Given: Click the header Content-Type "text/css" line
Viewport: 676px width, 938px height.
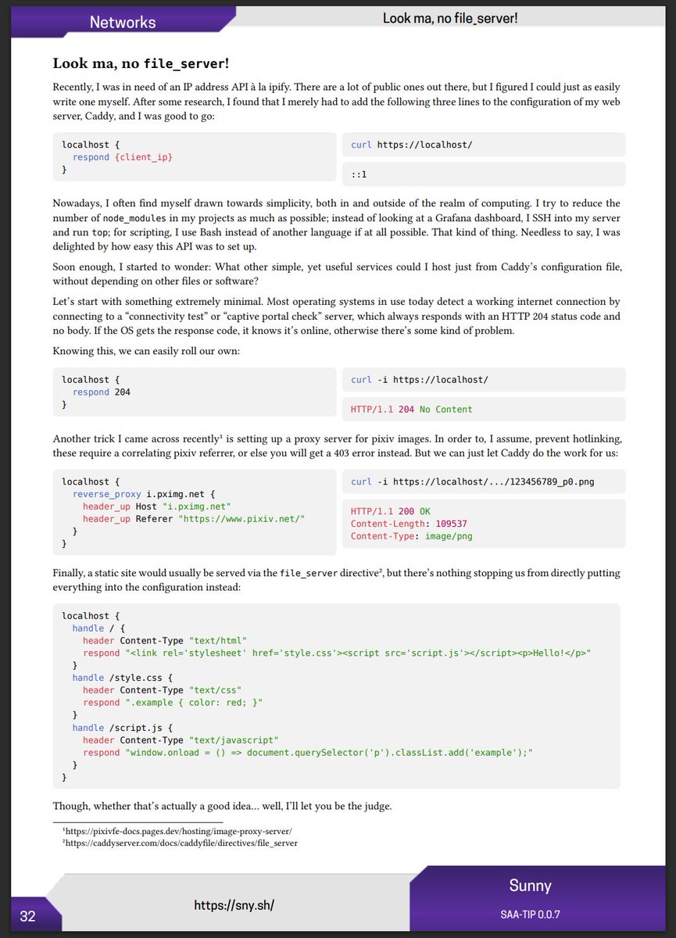Looking at the screenshot, I should 163,690.
